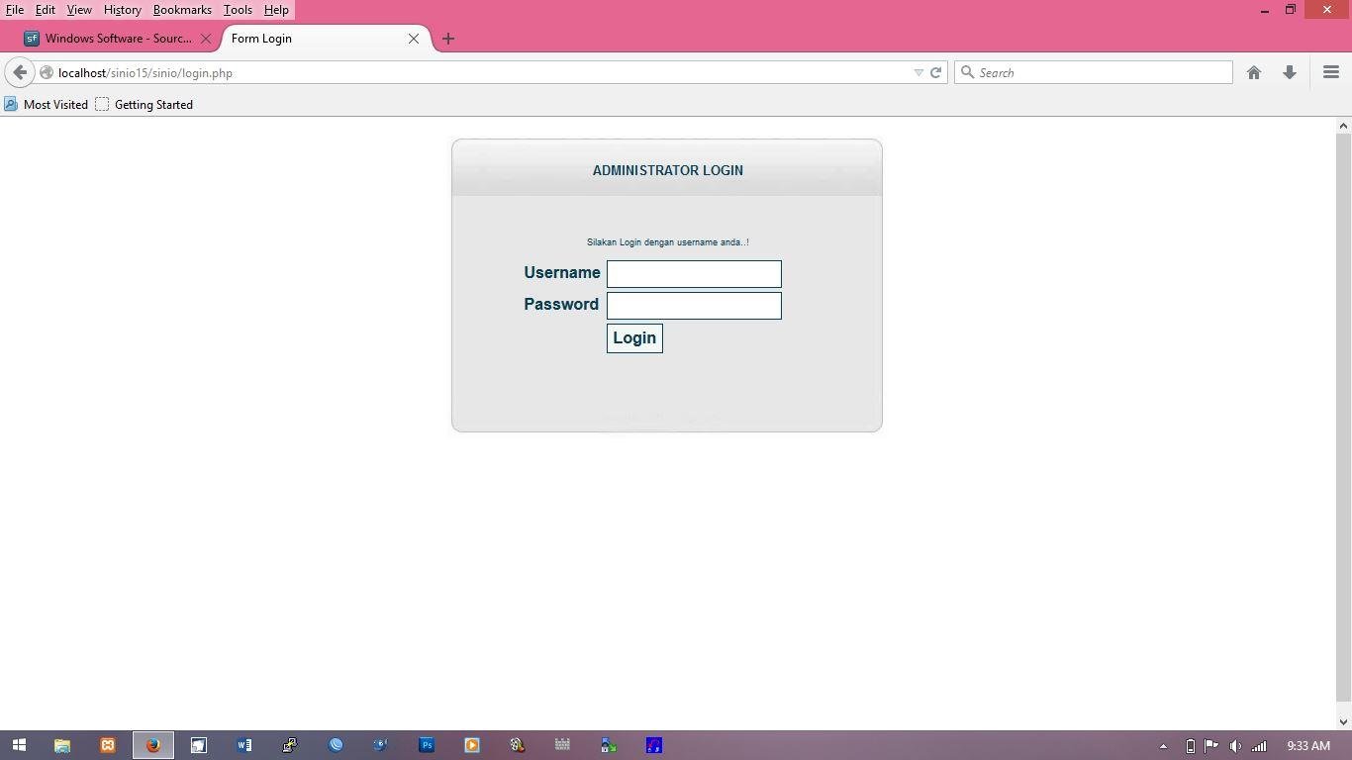Launch Photoshop from the taskbar
This screenshot has height=760, width=1352.
pos(427,745)
